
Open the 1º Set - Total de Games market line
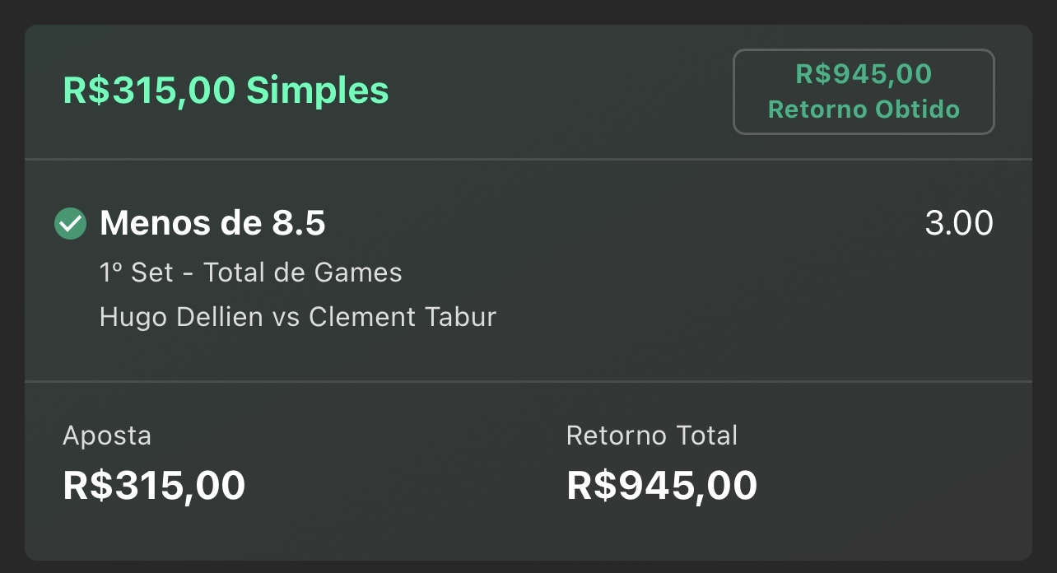[251, 273]
